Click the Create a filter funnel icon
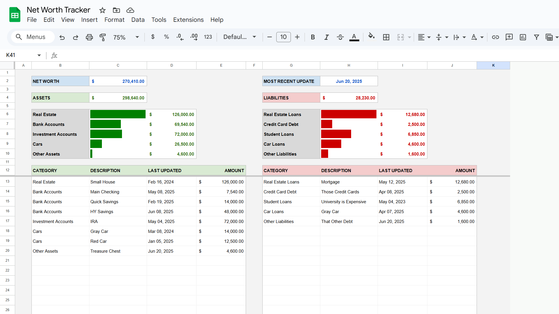The image size is (559, 314). 536,37
